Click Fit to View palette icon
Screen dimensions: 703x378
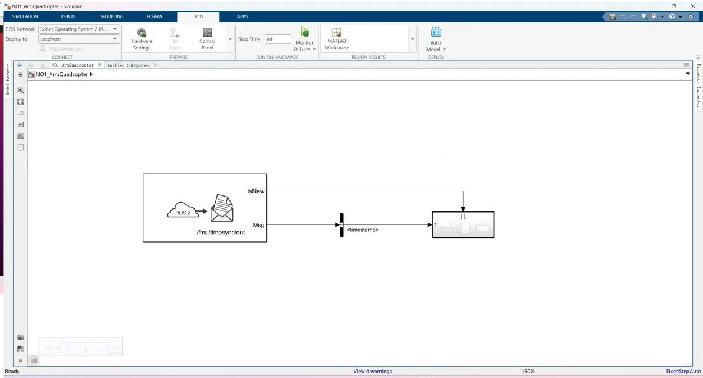click(21, 102)
